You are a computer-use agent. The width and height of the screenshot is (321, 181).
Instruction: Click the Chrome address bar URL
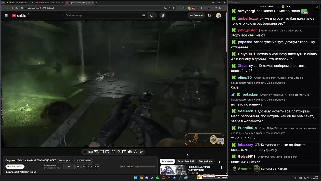39,8
